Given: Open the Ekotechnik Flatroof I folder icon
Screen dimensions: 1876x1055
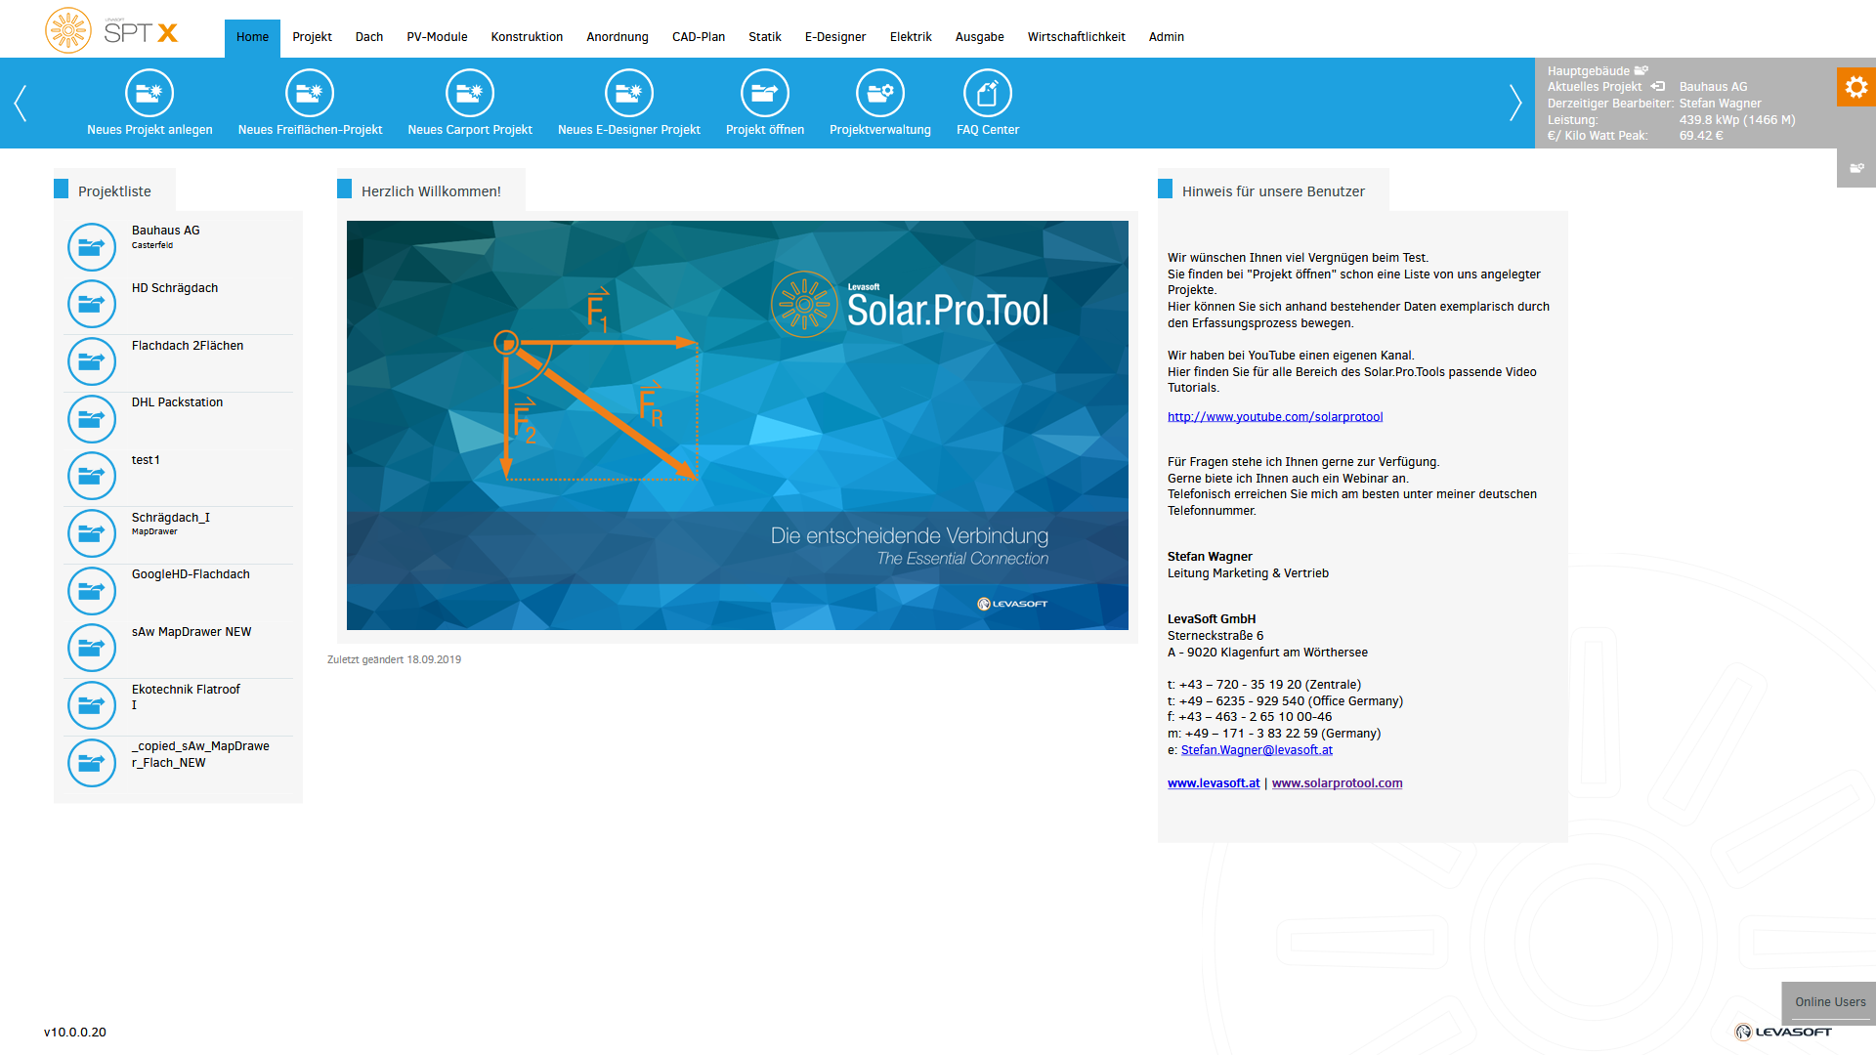Looking at the screenshot, I should coord(92,705).
